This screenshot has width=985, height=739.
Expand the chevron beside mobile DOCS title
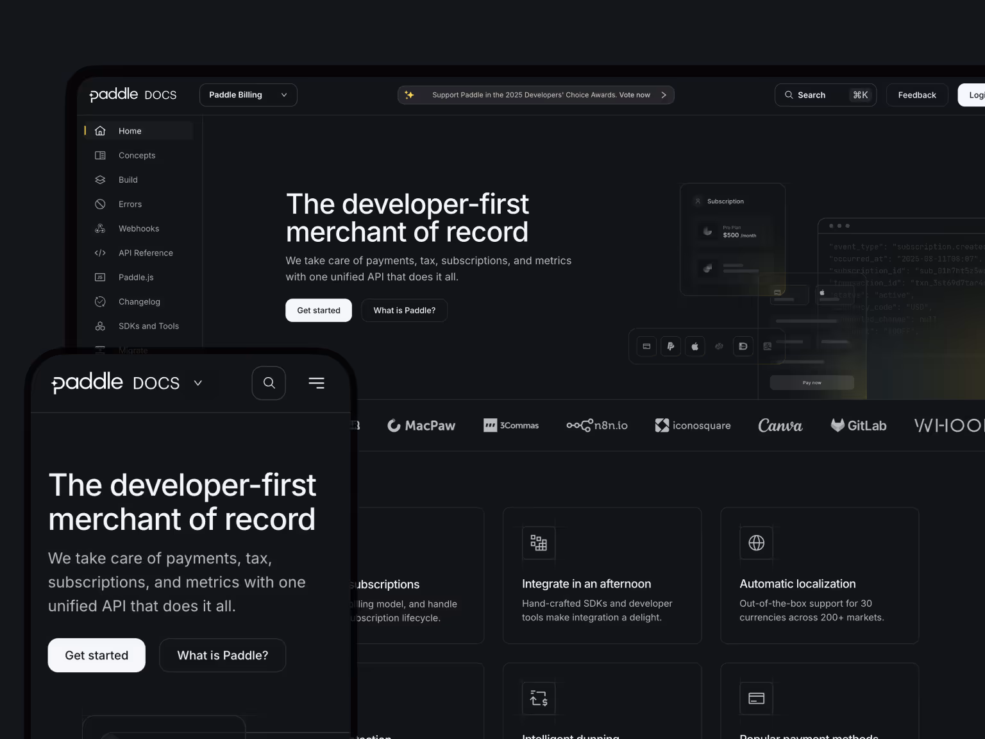coord(198,383)
